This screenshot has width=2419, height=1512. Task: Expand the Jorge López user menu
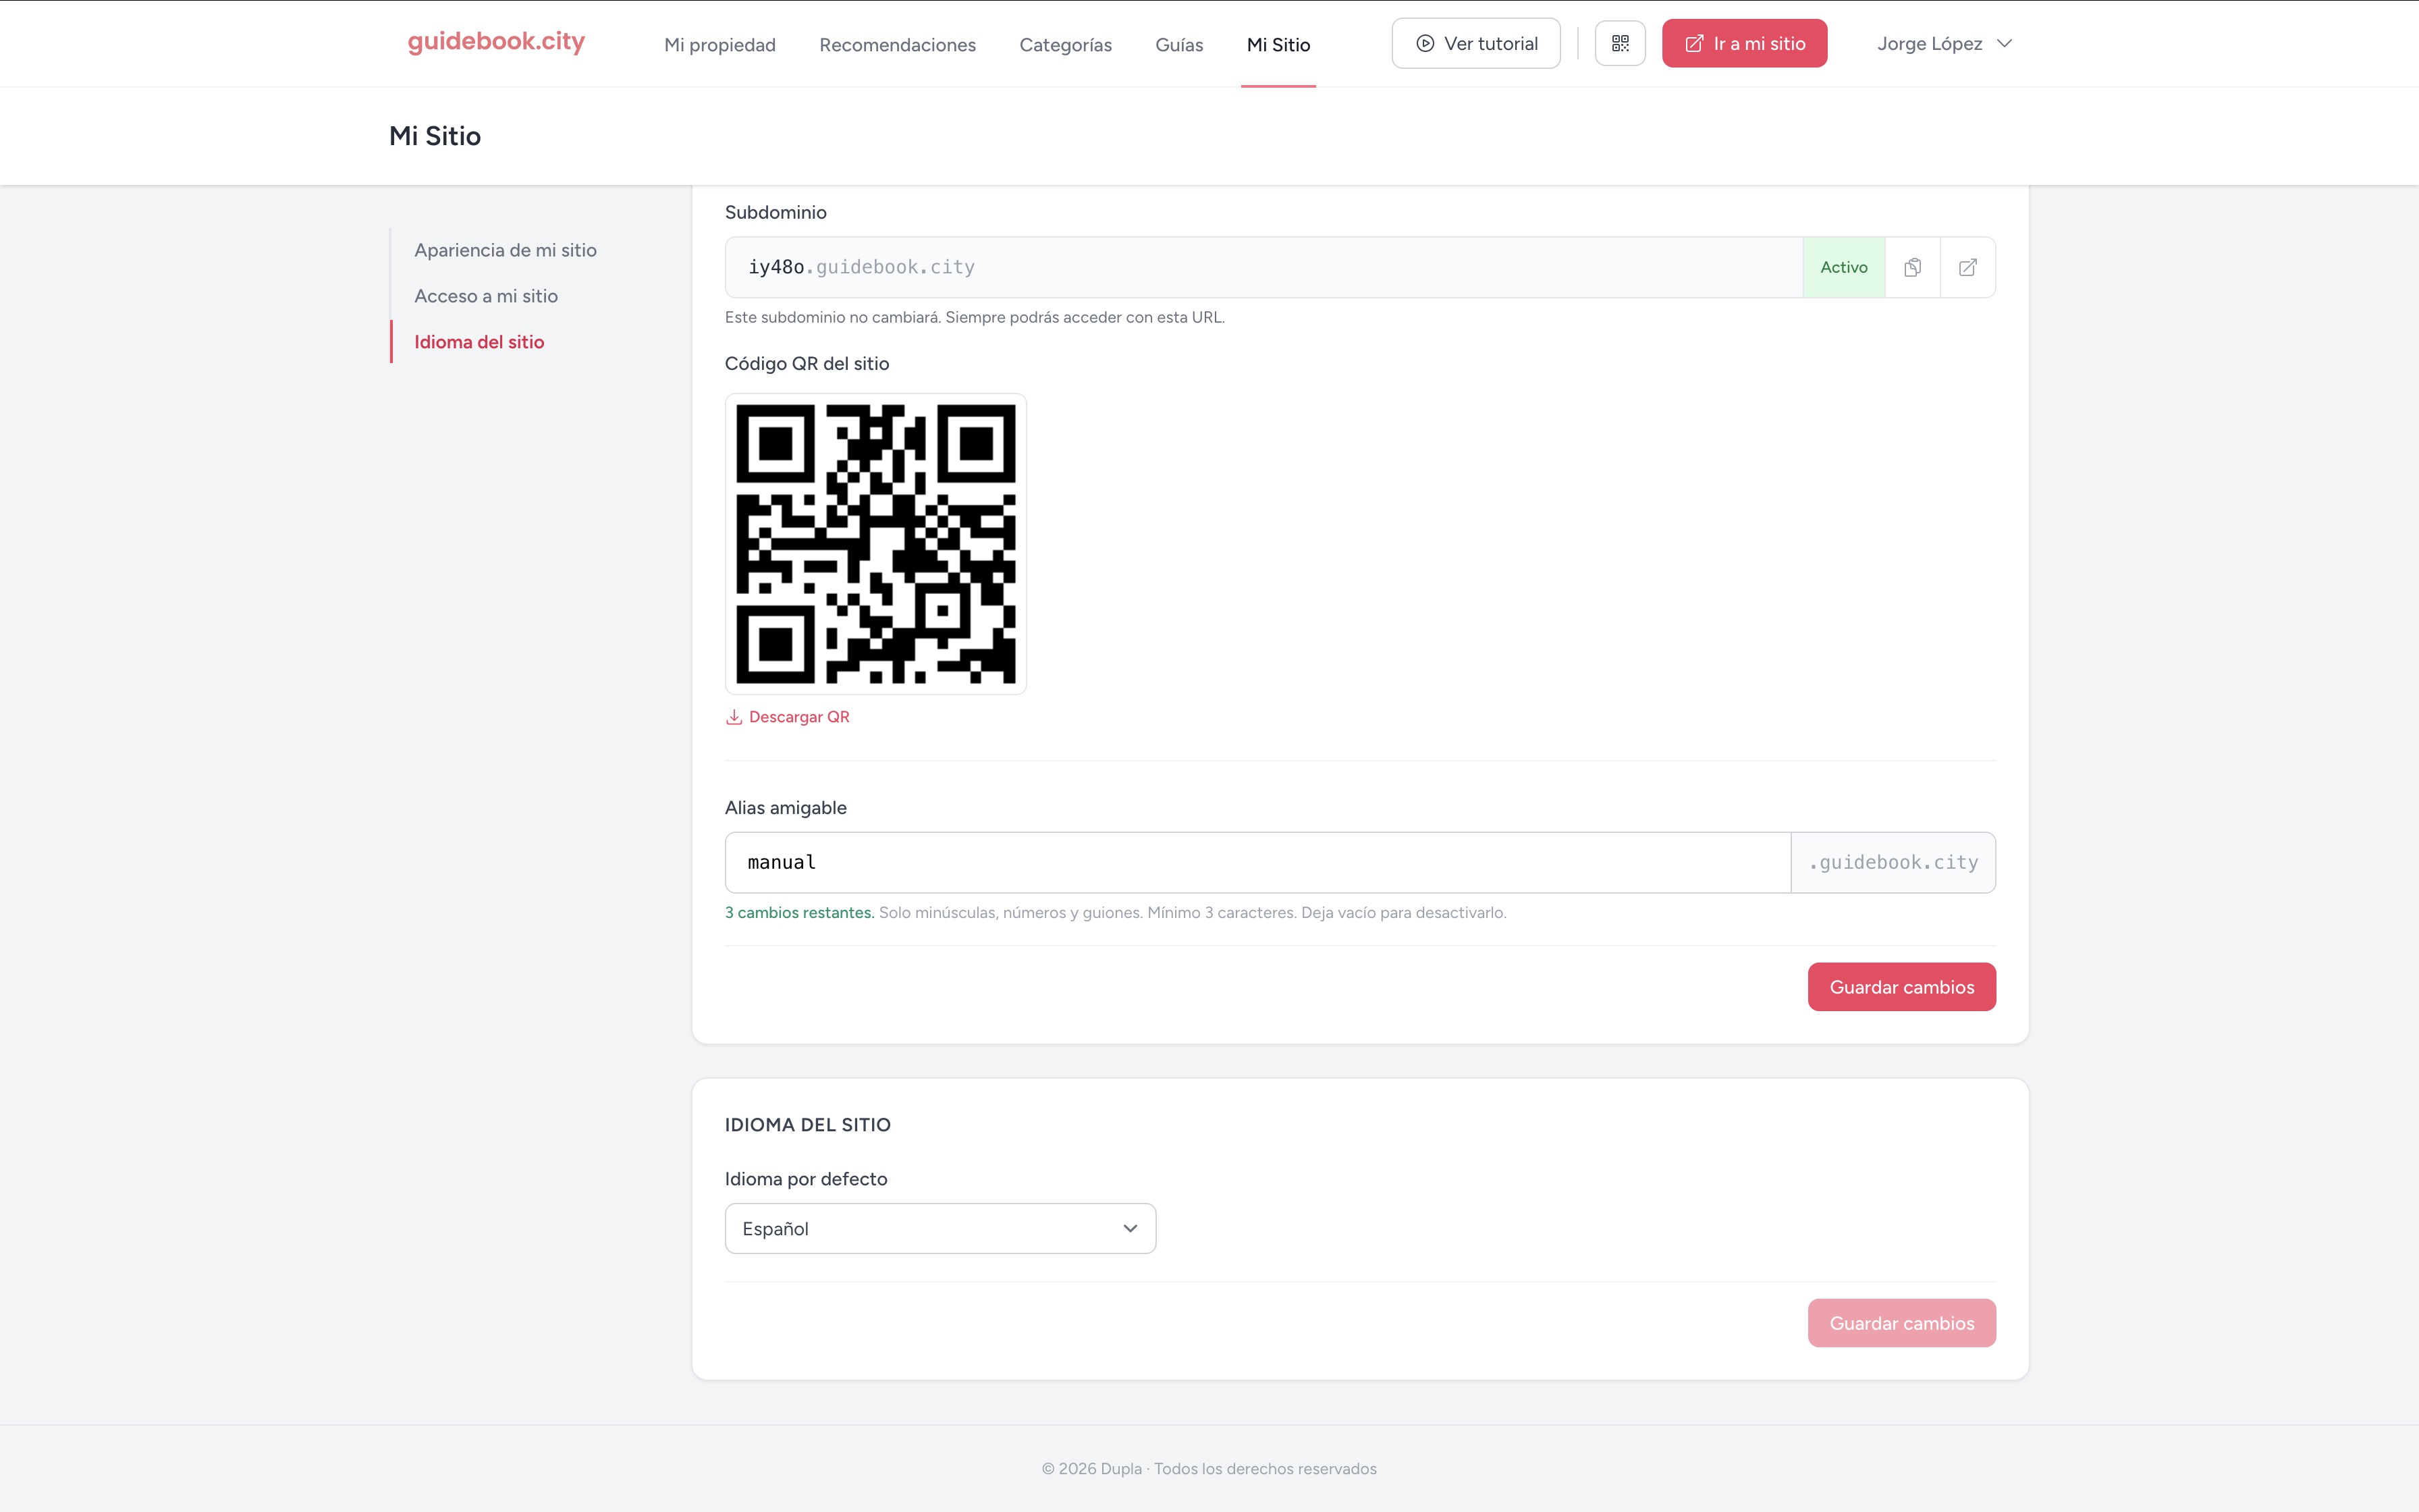pos(1945,43)
